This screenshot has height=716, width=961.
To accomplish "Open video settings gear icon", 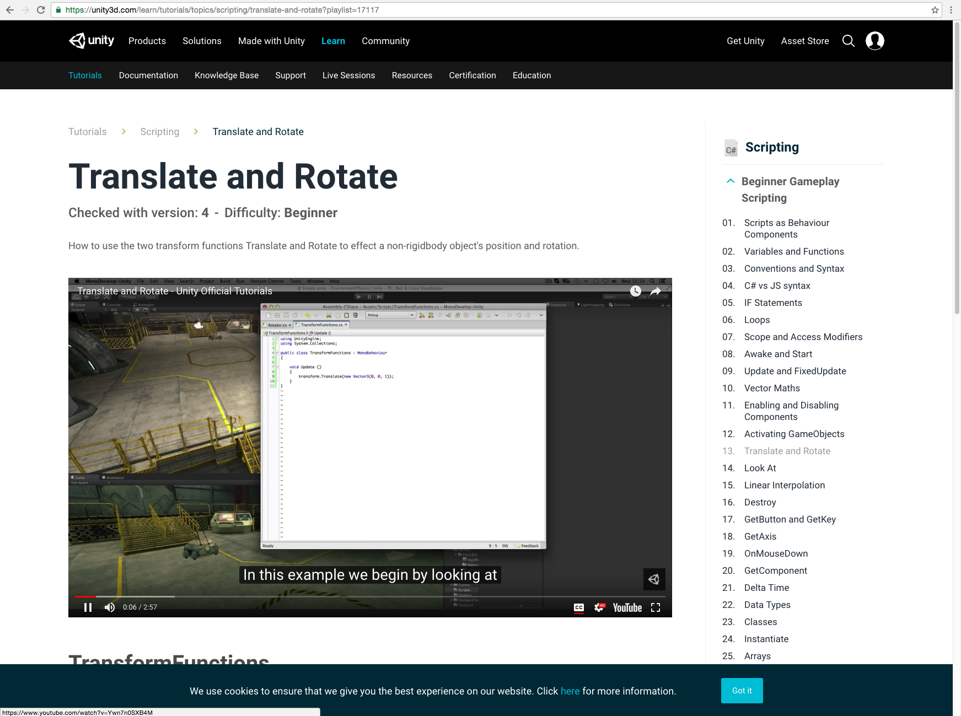I will pyautogui.click(x=599, y=607).
